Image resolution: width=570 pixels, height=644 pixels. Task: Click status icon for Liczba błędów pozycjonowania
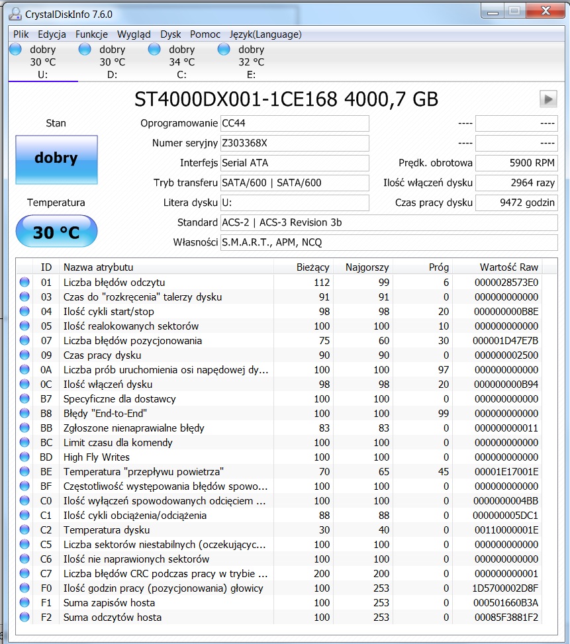pos(24,340)
